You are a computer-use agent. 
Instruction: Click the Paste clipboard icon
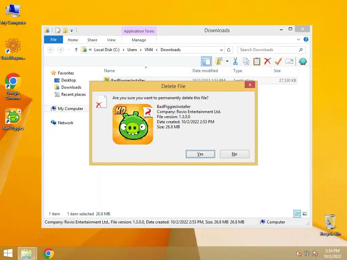coord(257,61)
